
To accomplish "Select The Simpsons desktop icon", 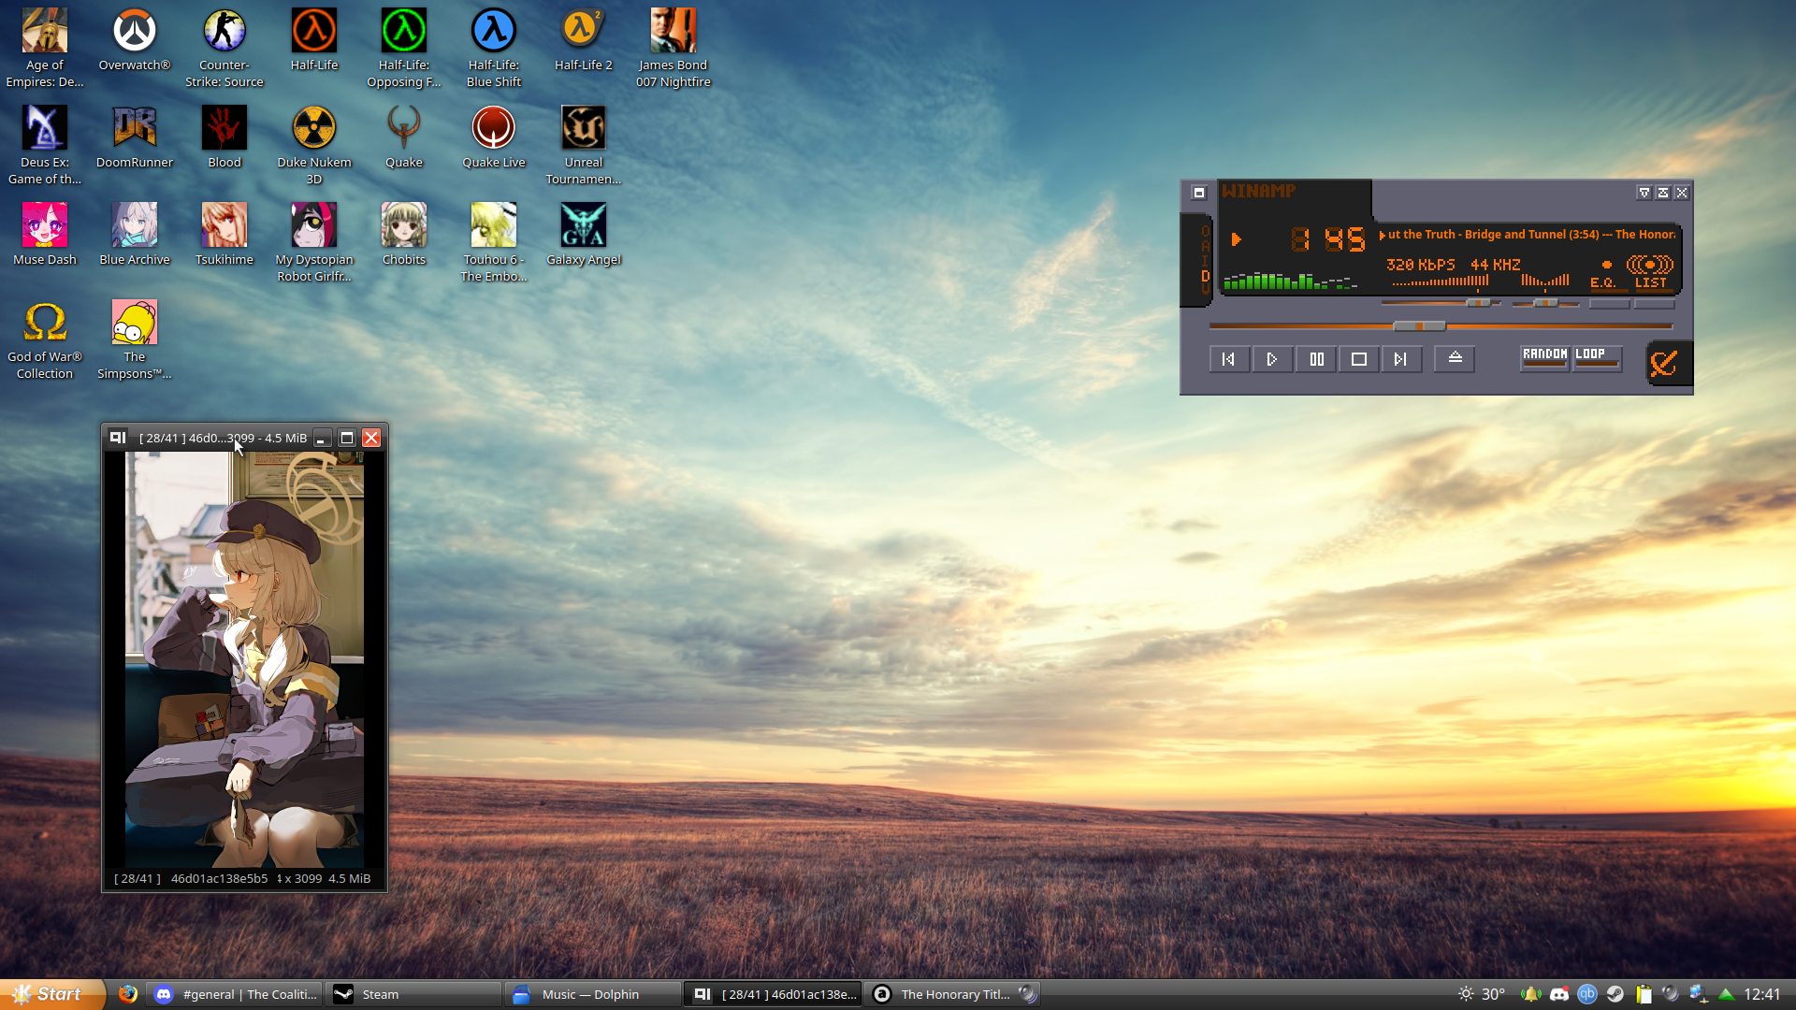I will 135,340.
